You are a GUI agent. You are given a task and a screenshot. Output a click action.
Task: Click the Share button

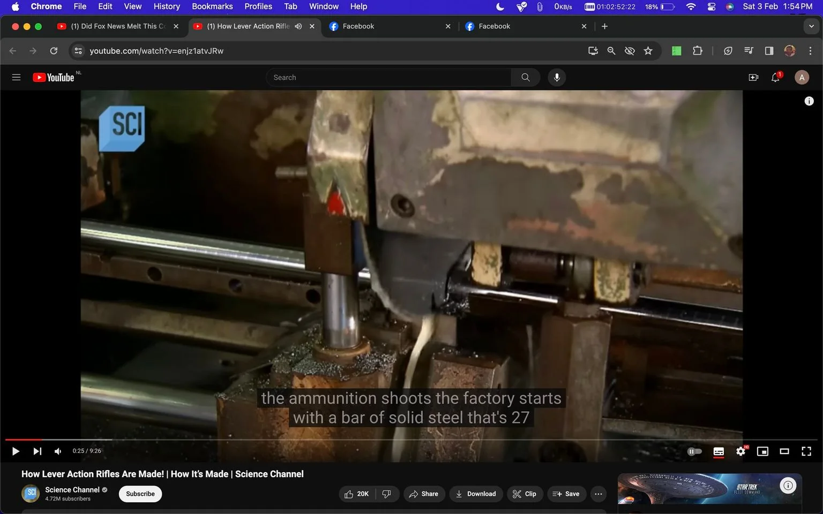(424, 494)
